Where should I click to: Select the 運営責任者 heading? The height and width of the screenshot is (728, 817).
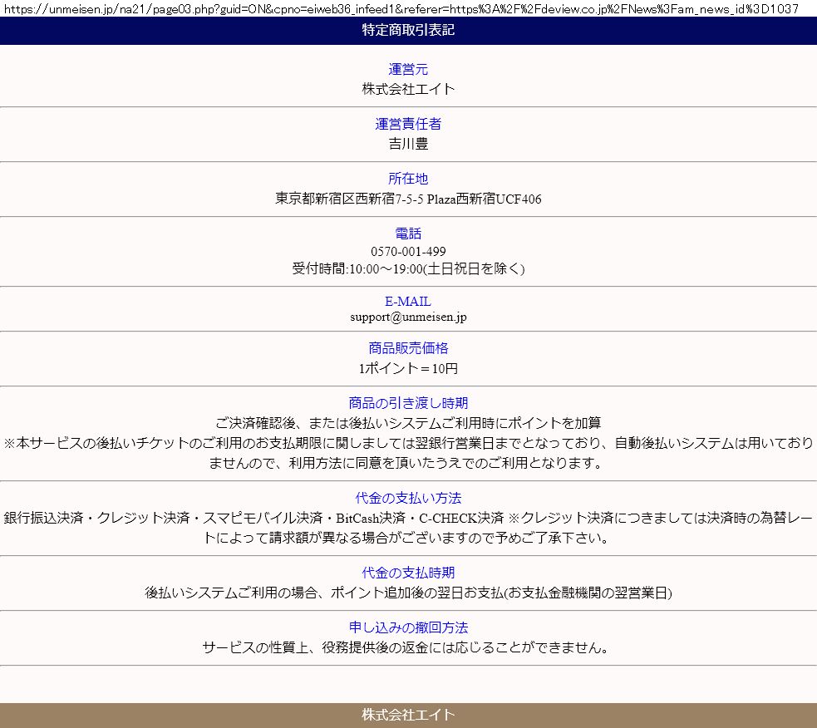pyautogui.click(x=408, y=125)
